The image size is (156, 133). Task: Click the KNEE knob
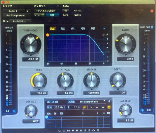(39, 81)
